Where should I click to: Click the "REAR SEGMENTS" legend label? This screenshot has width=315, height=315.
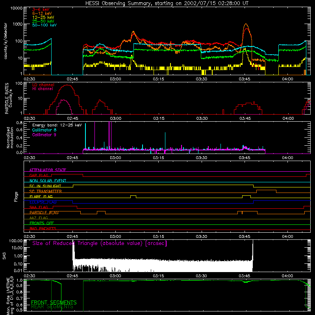pos(52,307)
